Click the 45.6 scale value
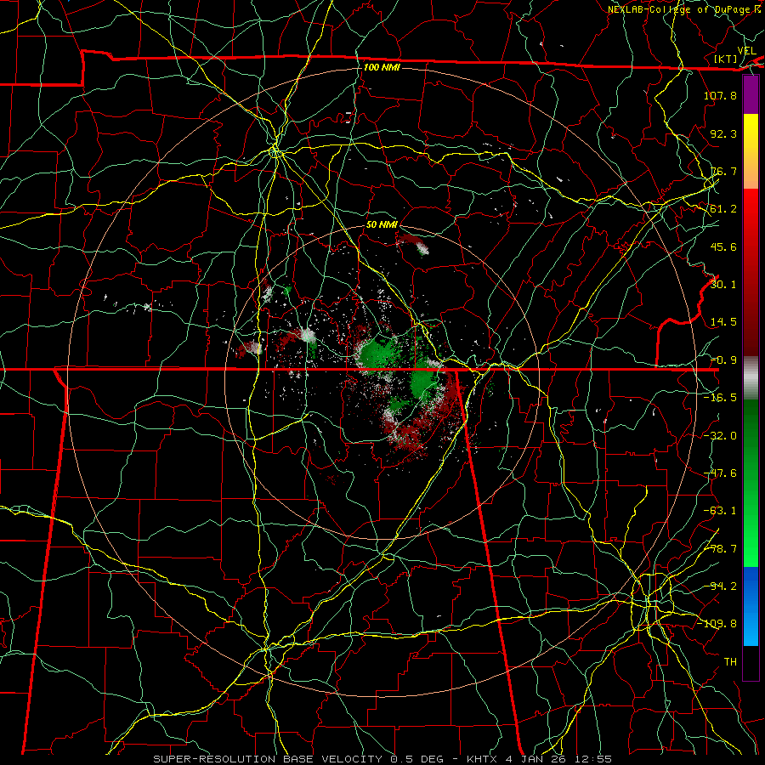This screenshot has width=765, height=765. pos(723,246)
